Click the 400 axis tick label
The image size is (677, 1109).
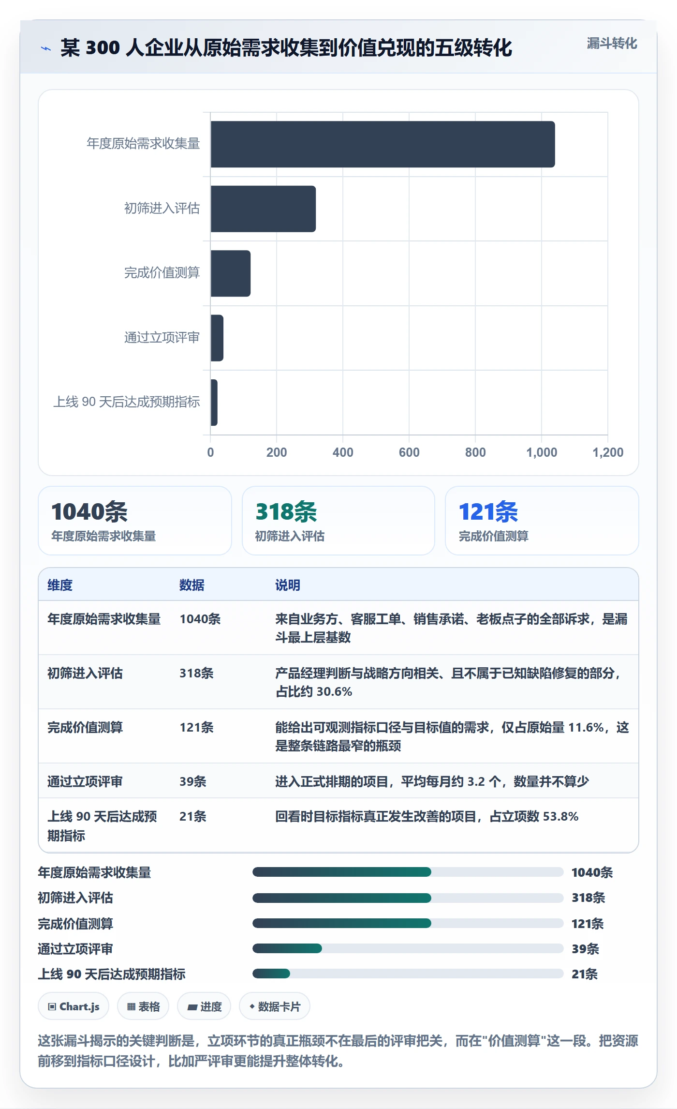click(x=343, y=452)
